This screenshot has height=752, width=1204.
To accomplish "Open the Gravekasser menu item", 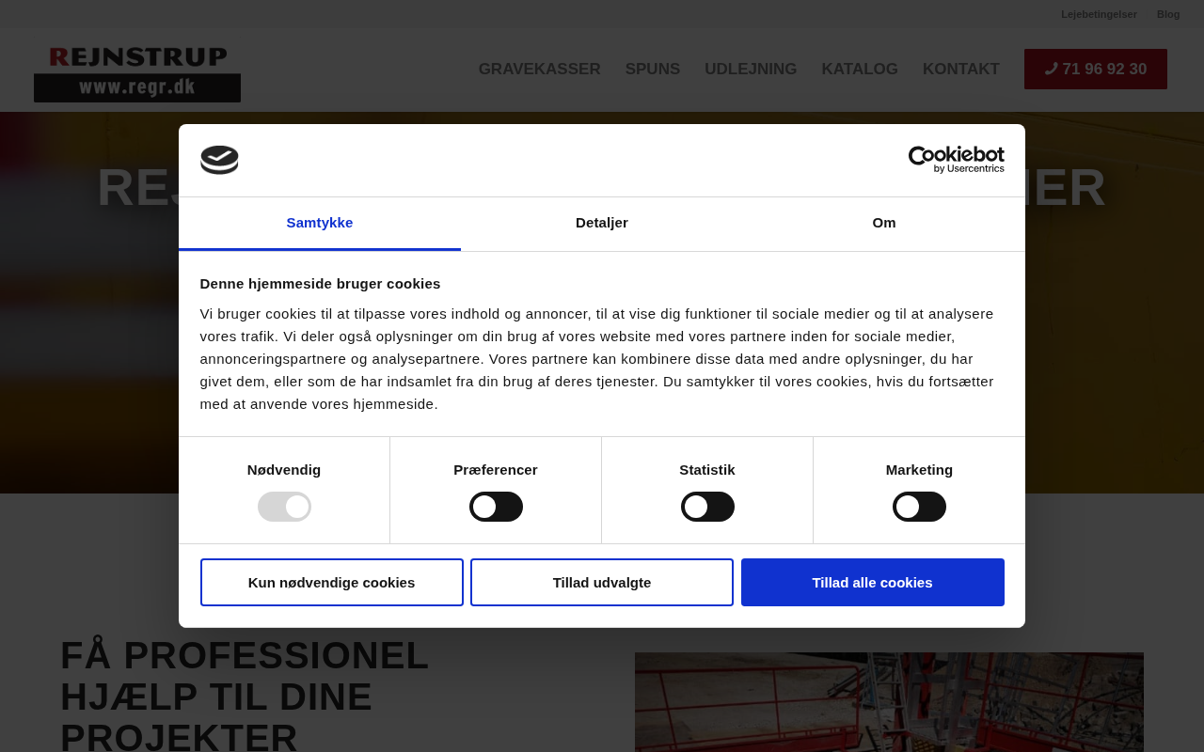I will point(539,70).
